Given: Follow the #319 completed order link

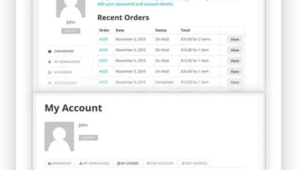Looking at the screenshot, I should pos(104,82).
